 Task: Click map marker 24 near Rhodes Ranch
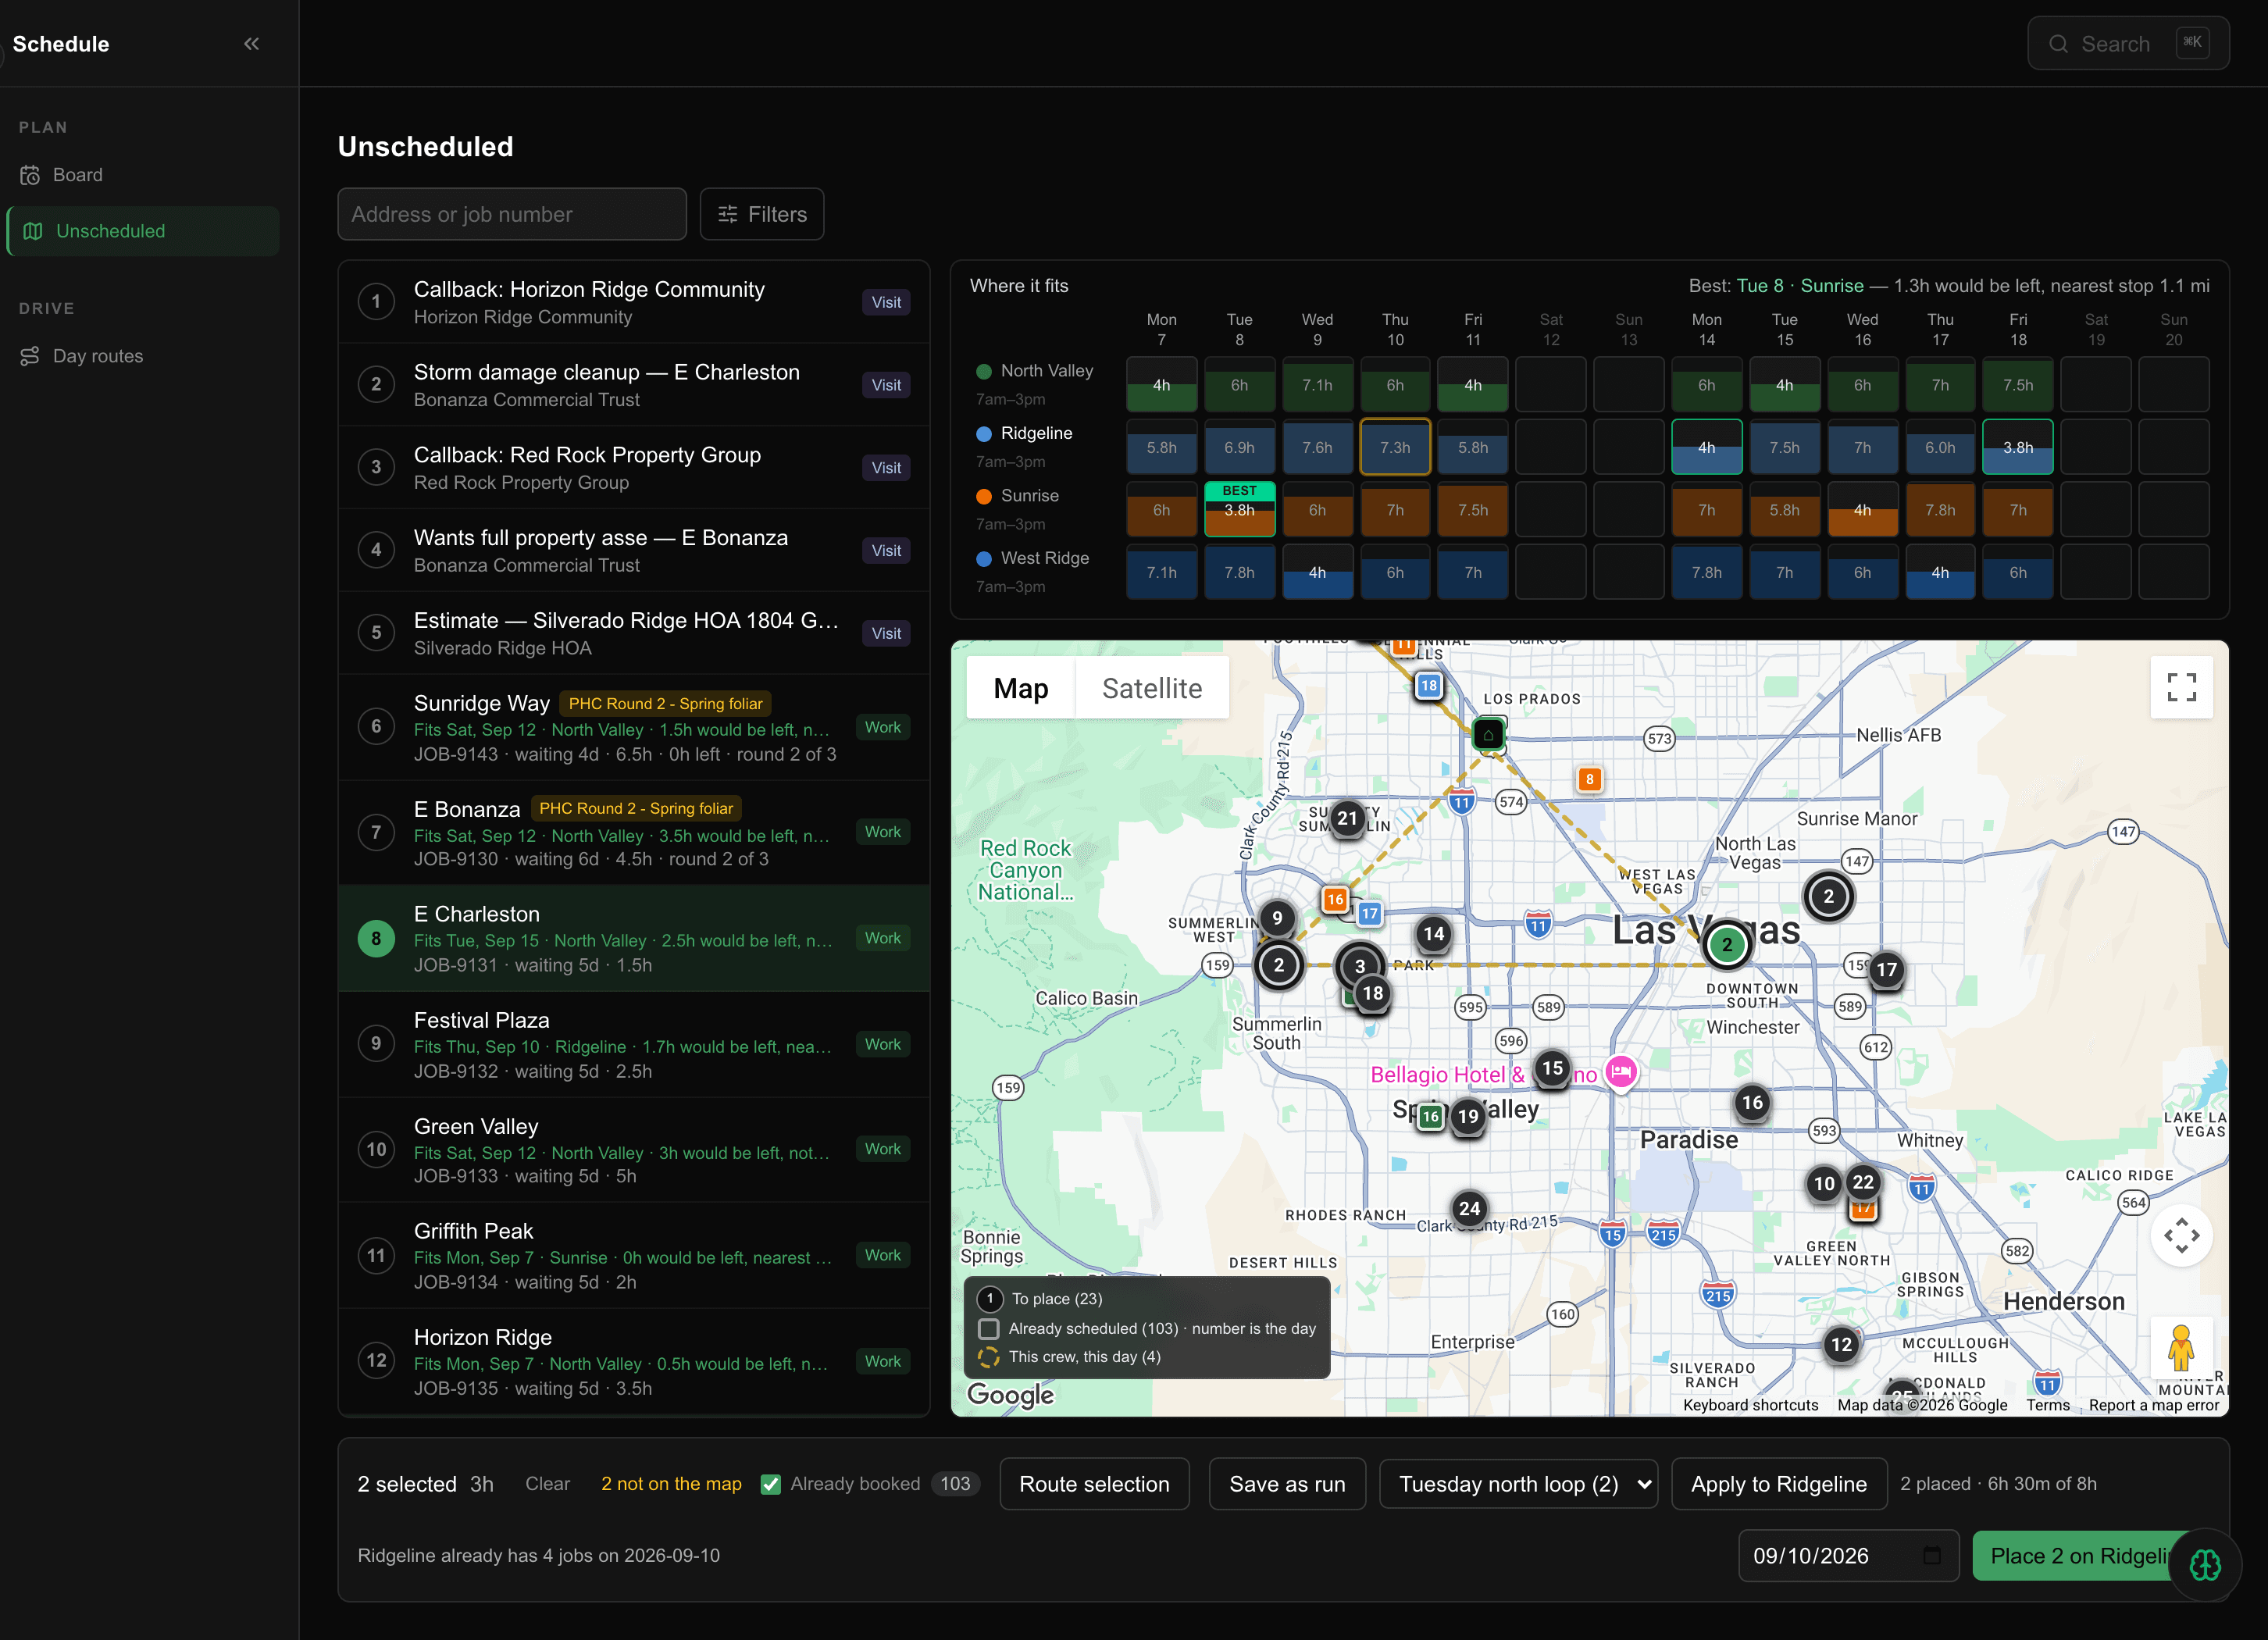[1469, 1209]
